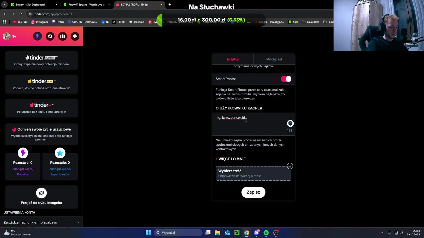The height and width of the screenshot is (238, 424).
Task: Open the kako bako bookmarks folder
Action: (x=311, y=22)
